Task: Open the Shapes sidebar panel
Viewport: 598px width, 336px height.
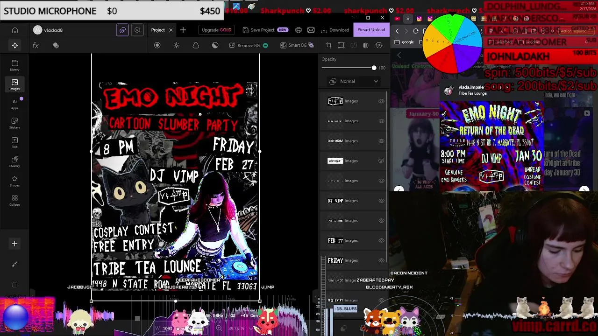Action: pos(15,181)
